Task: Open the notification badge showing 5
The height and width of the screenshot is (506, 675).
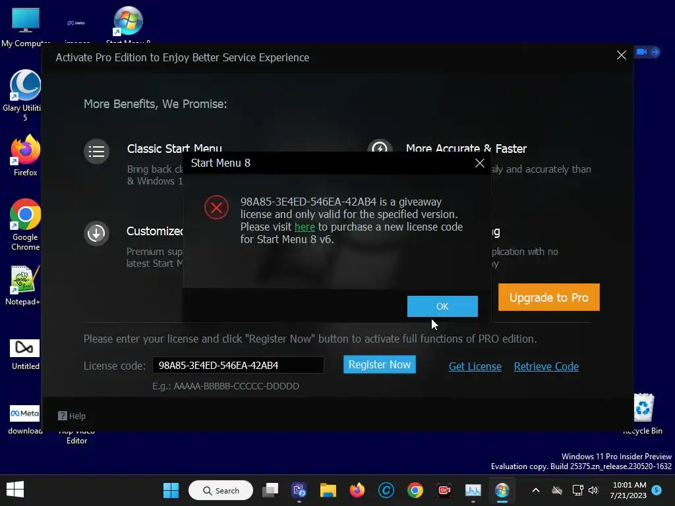Action: [x=657, y=490]
